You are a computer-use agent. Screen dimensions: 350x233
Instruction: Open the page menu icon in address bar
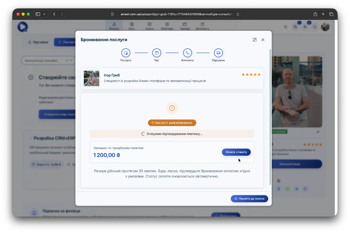coord(113,14)
